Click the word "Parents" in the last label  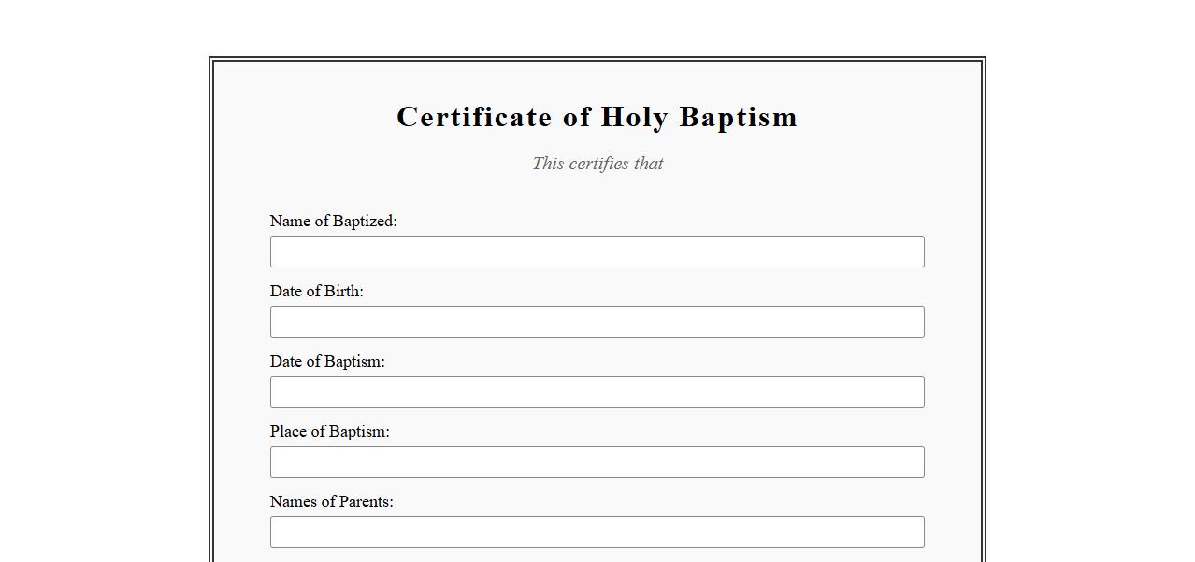pyautogui.click(x=366, y=501)
